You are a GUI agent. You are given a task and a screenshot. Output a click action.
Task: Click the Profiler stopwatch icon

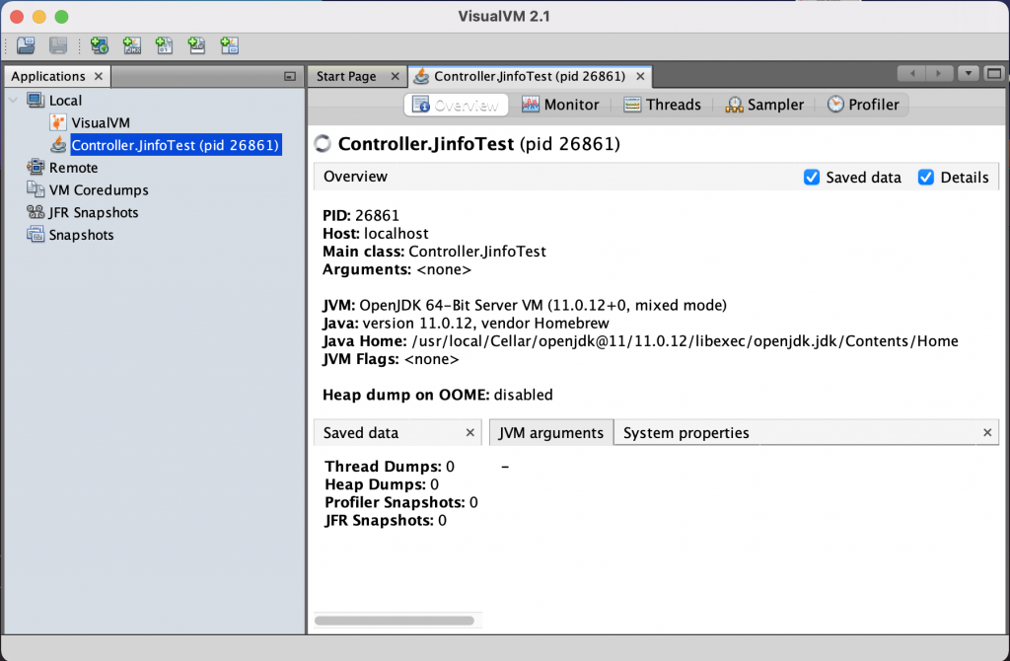835,105
